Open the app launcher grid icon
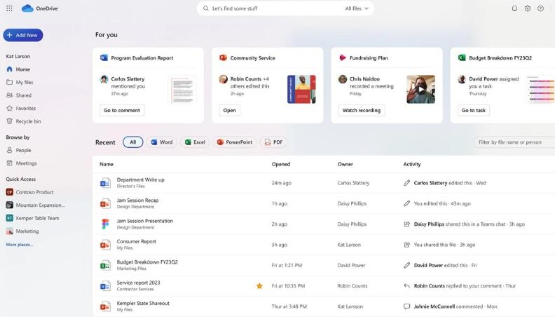Image resolution: width=555 pixels, height=317 pixels. 9,8
